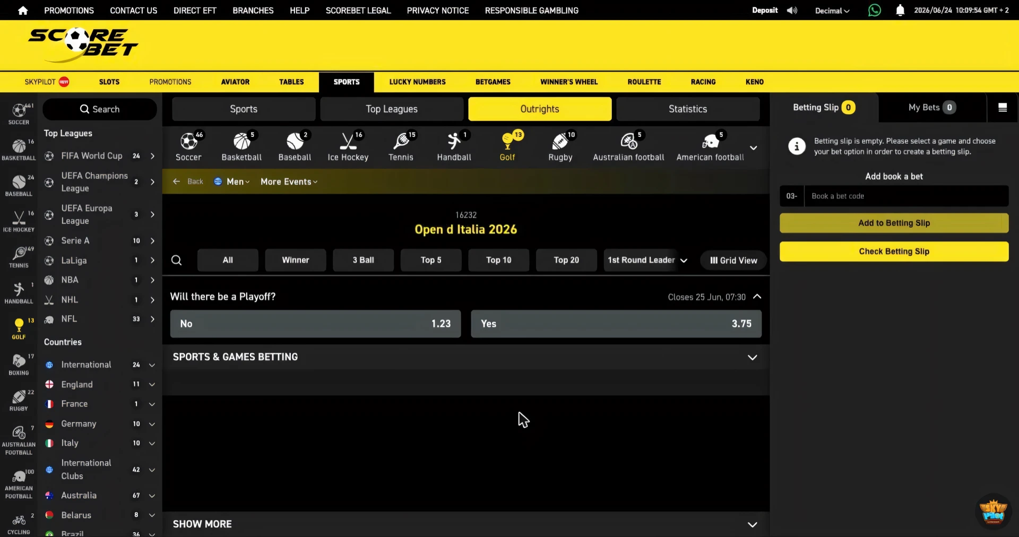The width and height of the screenshot is (1019, 537).
Task: Click Add to Betting Slip button
Action: (x=894, y=223)
